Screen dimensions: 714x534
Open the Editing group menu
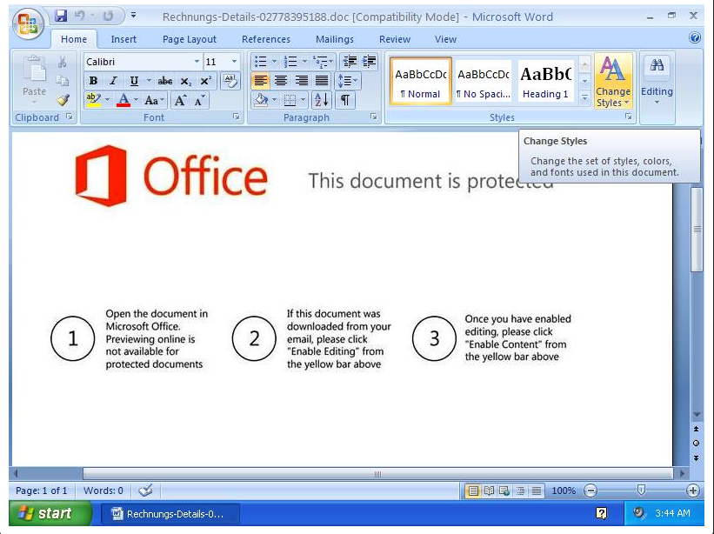click(x=657, y=81)
